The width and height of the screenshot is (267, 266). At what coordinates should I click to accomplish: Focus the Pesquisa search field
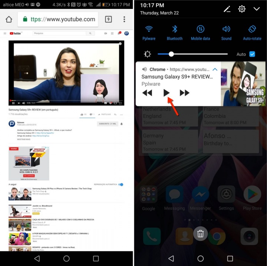pyautogui.click(x=59, y=33)
